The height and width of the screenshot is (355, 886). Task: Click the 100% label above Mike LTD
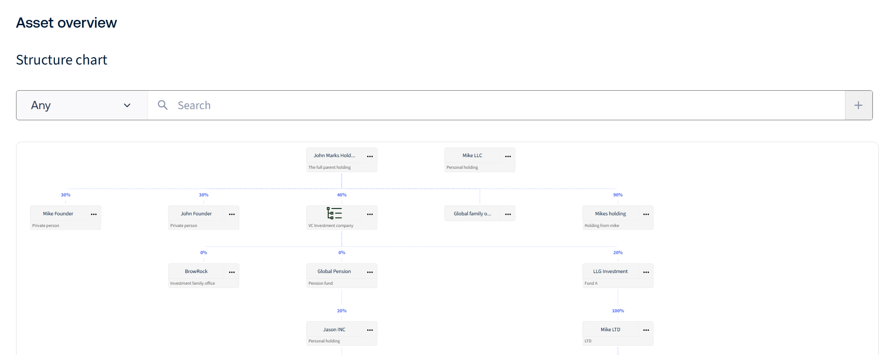(x=618, y=311)
